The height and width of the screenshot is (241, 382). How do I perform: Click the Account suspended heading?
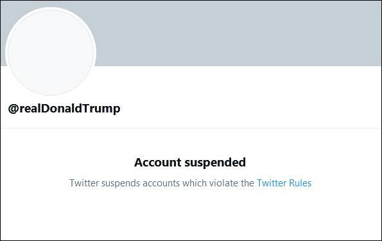pos(190,163)
